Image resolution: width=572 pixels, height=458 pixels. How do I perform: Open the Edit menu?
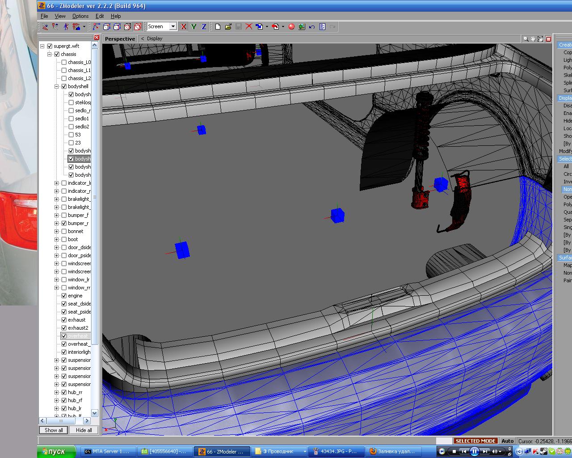point(100,16)
